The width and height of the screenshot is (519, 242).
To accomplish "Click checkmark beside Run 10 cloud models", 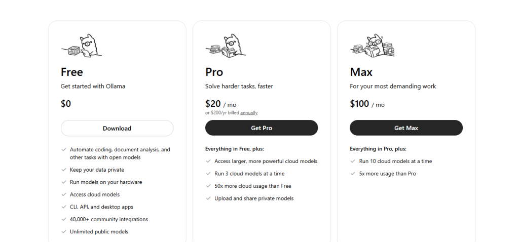I will [353, 162].
